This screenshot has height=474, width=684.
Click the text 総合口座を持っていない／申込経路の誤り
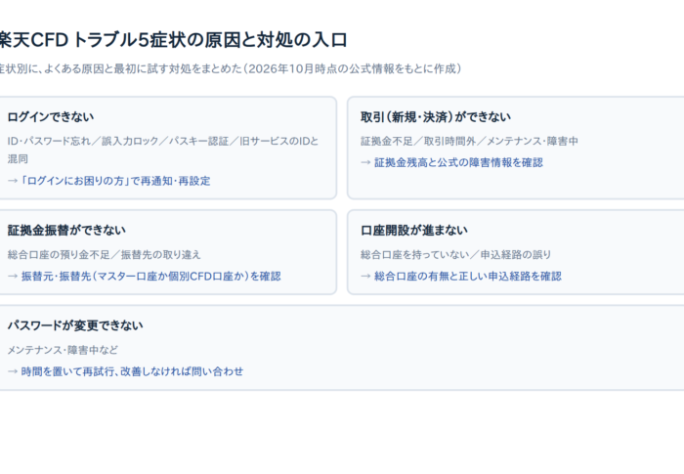tap(456, 254)
